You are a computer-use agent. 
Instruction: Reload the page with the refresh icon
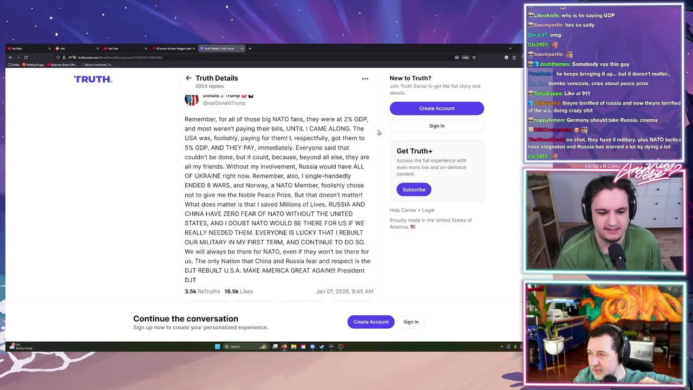[x=25, y=57]
